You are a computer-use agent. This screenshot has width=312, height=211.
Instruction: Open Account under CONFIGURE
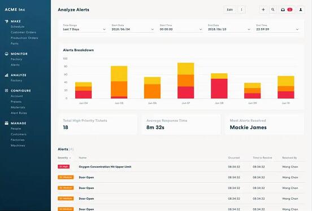tap(17, 96)
